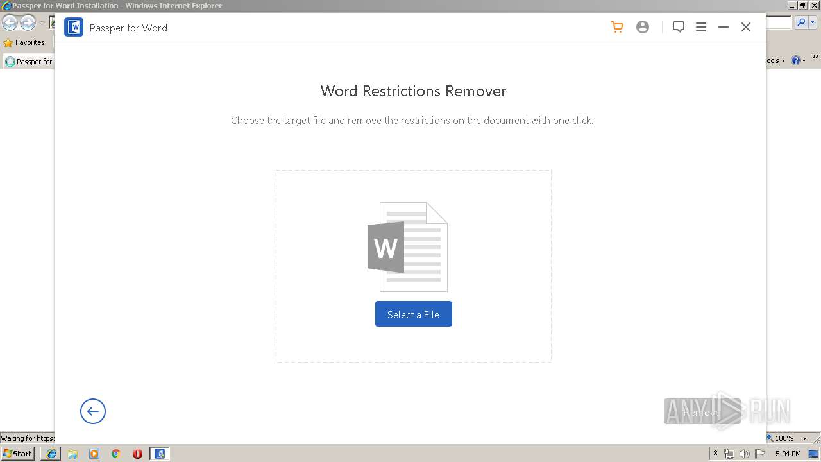Screen dimensions: 821x462
Task: Launch Chrome from the taskbar
Action: pos(116,454)
